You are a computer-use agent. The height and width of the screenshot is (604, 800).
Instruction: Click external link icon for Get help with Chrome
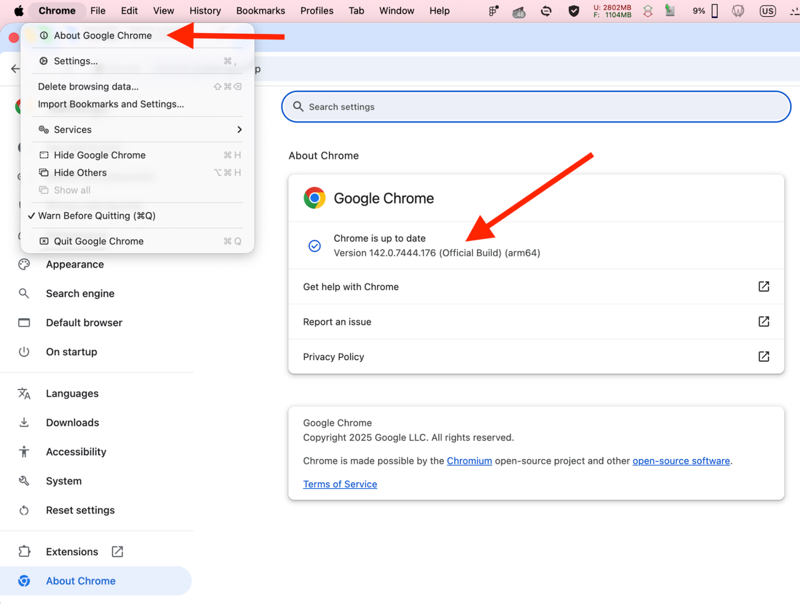764,286
